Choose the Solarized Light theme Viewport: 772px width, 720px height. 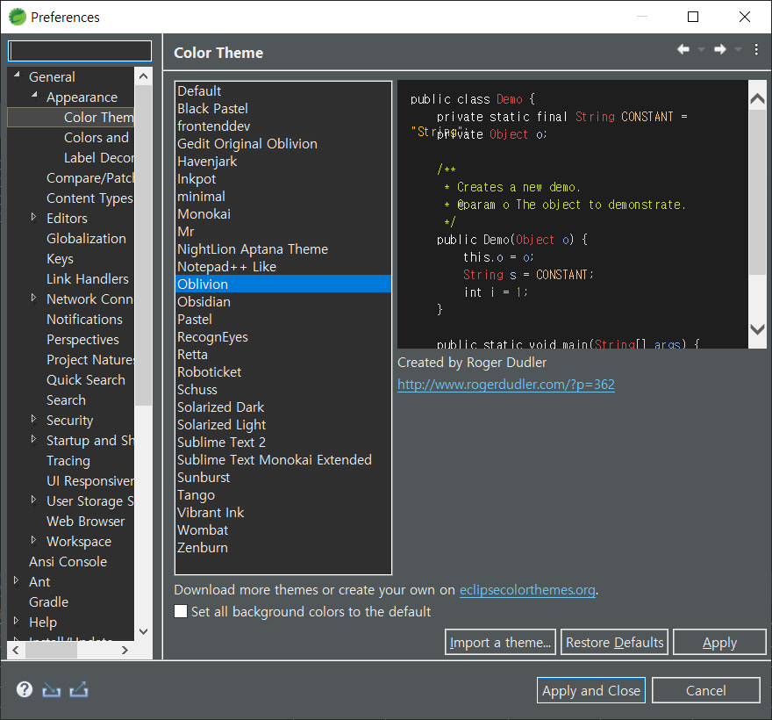point(283,425)
